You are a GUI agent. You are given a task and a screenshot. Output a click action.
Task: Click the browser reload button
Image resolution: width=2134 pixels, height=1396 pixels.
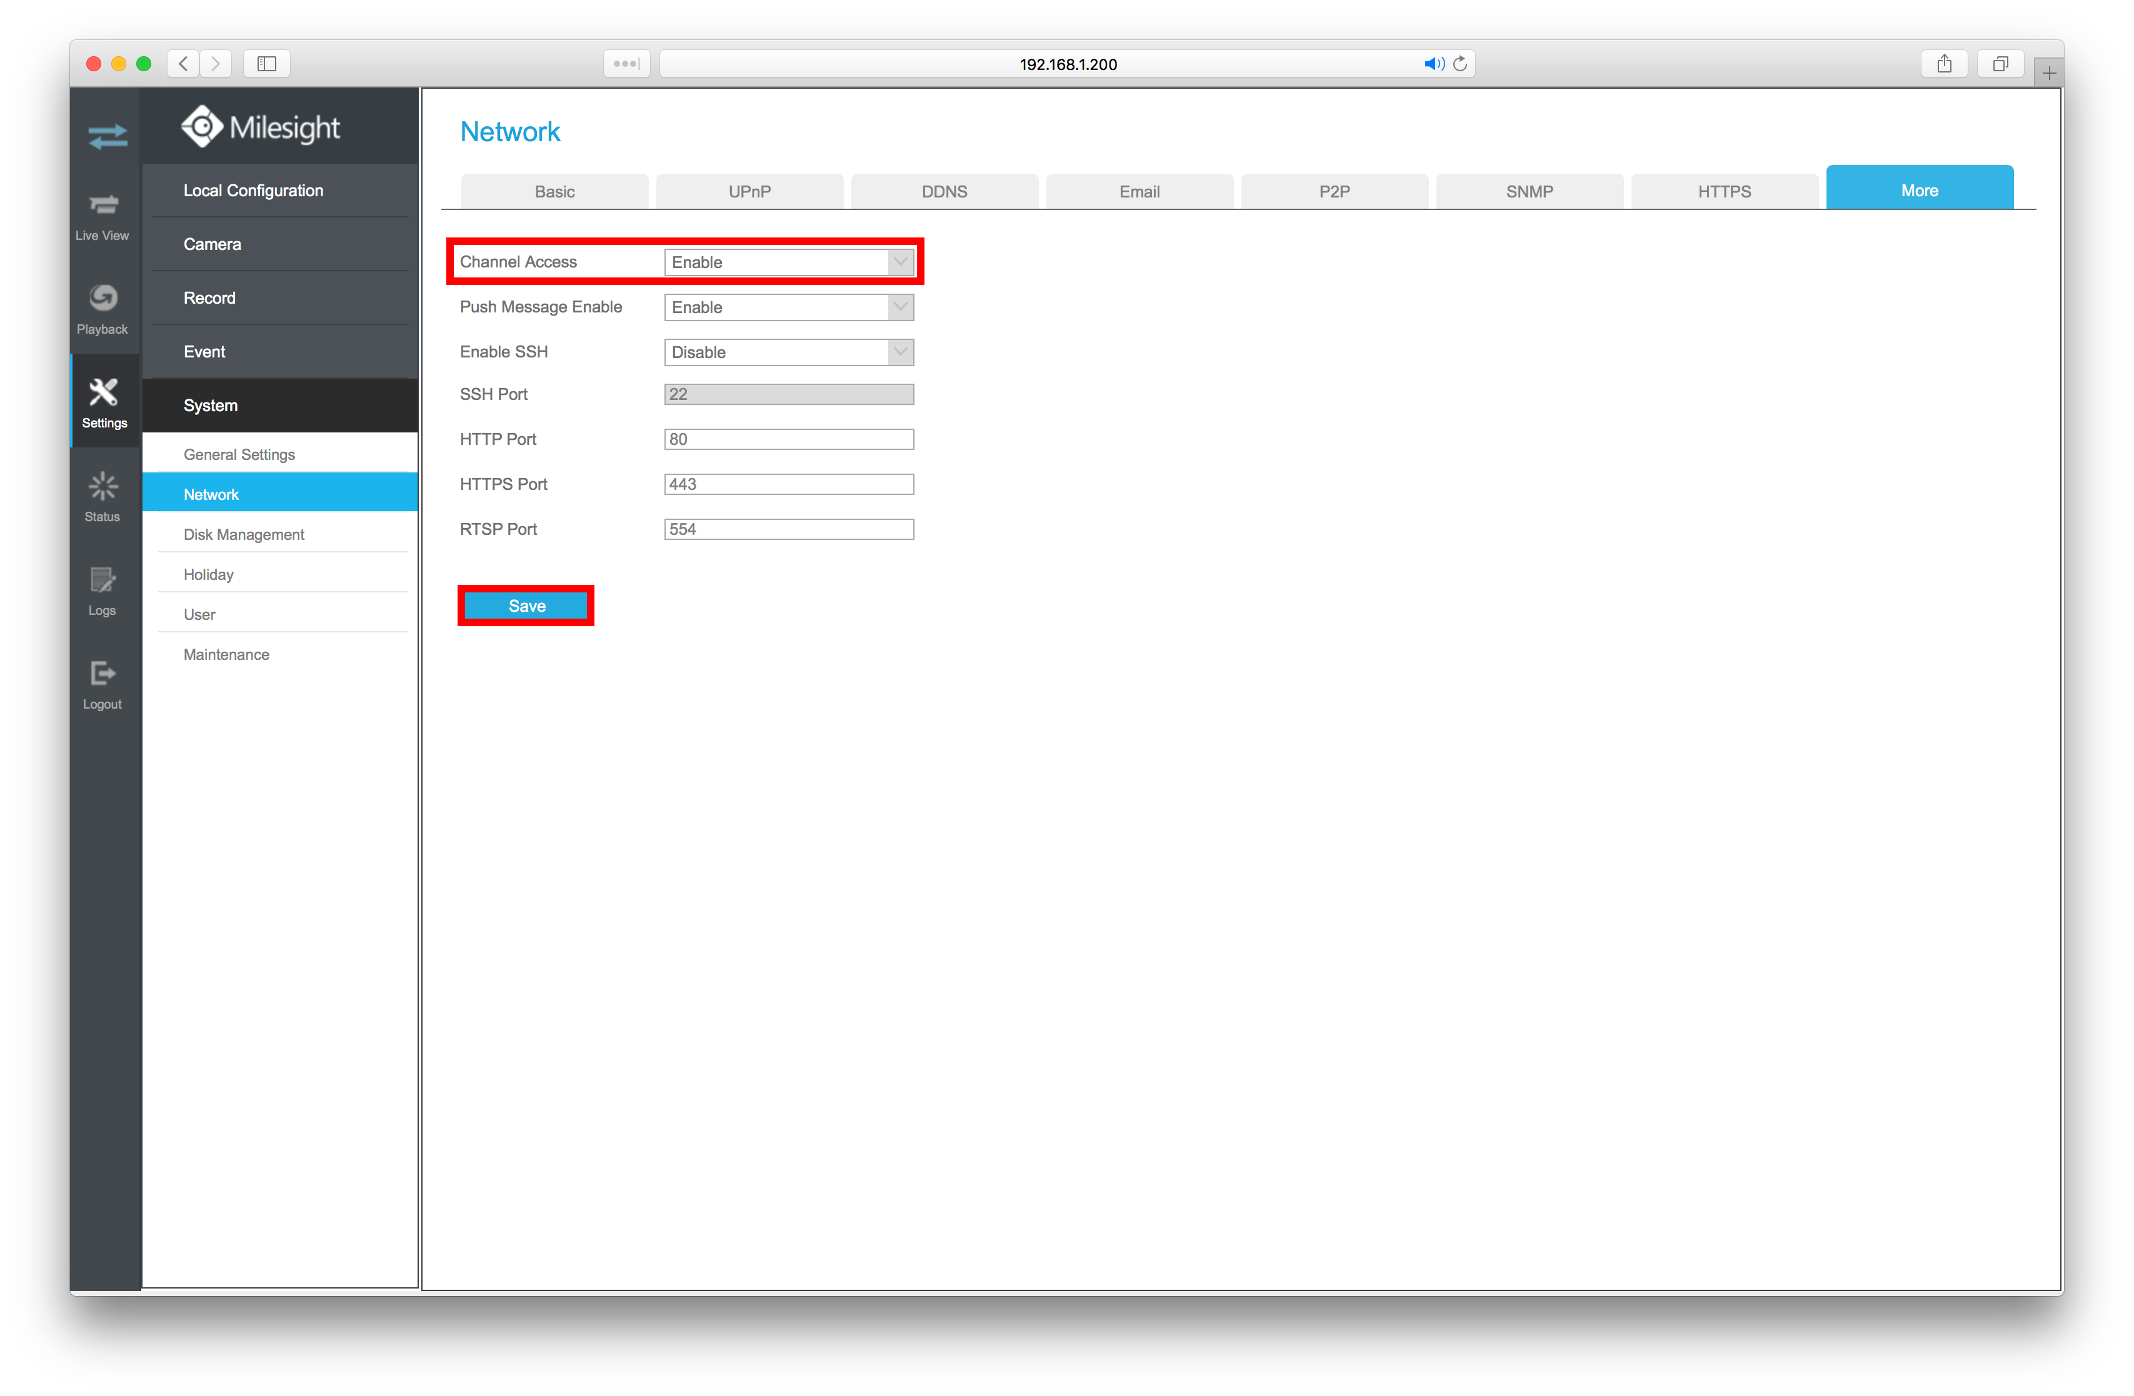click(1461, 64)
